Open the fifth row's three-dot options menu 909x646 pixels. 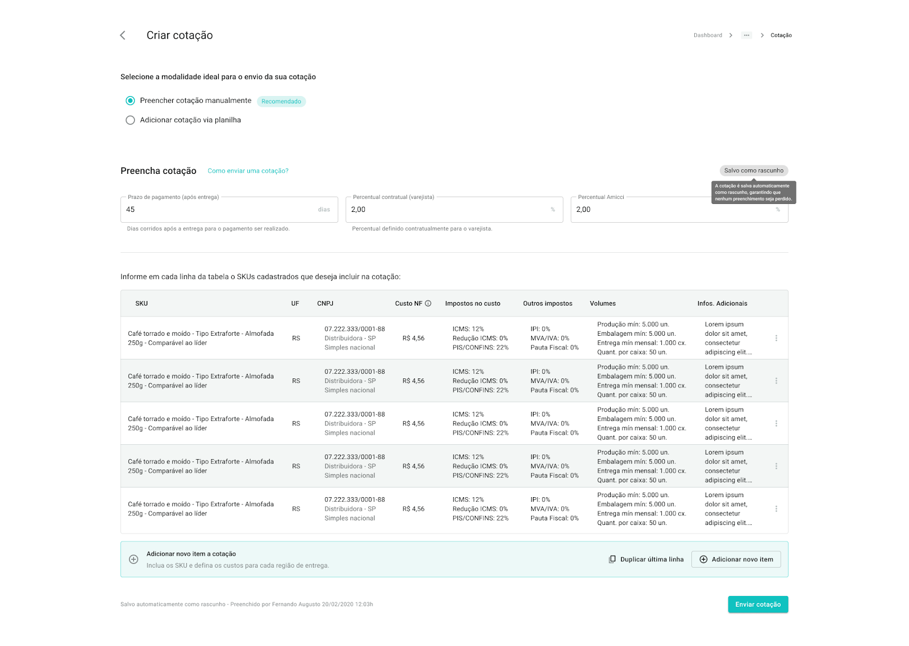point(776,509)
